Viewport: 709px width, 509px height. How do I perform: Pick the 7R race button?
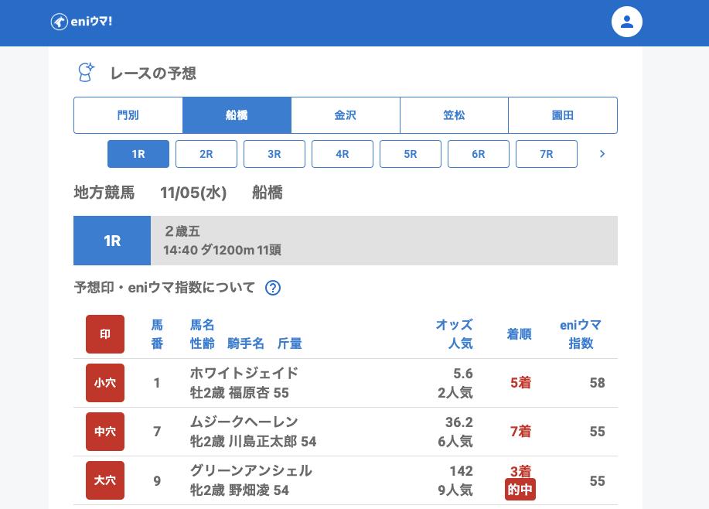(547, 154)
